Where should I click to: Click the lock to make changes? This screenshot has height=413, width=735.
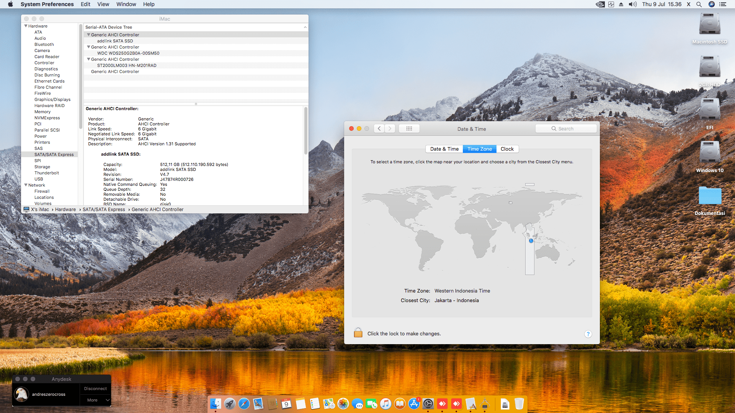pyautogui.click(x=358, y=333)
